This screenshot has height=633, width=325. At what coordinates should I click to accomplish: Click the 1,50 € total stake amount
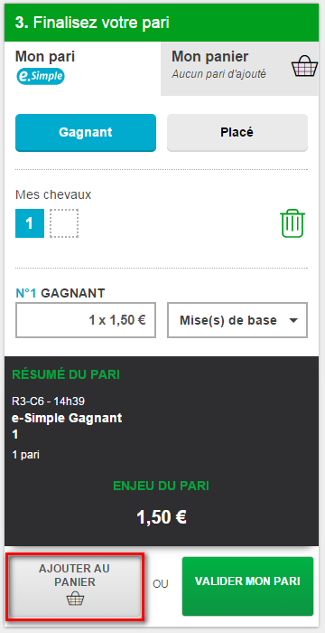[162, 516]
